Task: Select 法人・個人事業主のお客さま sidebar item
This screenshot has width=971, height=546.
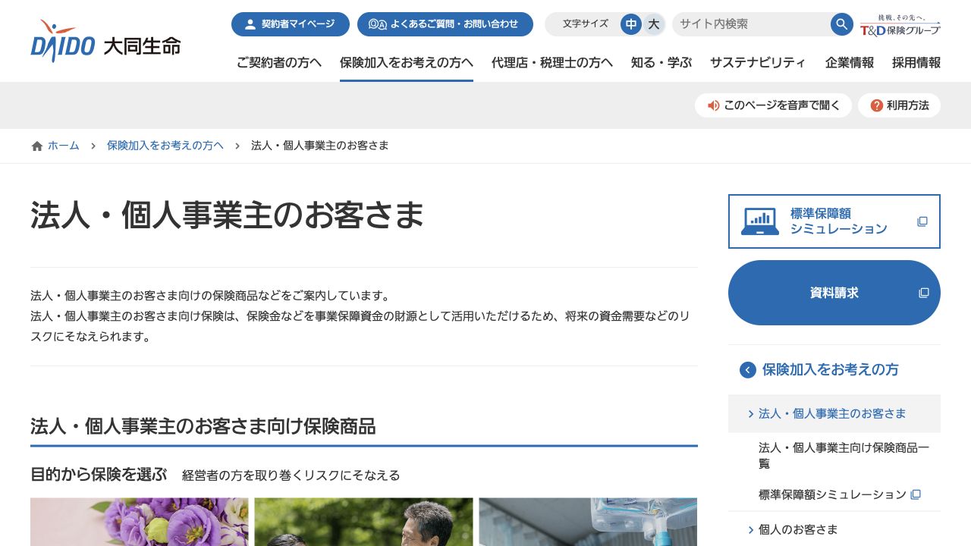Action: pyautogui.click(x=834, y=413)
